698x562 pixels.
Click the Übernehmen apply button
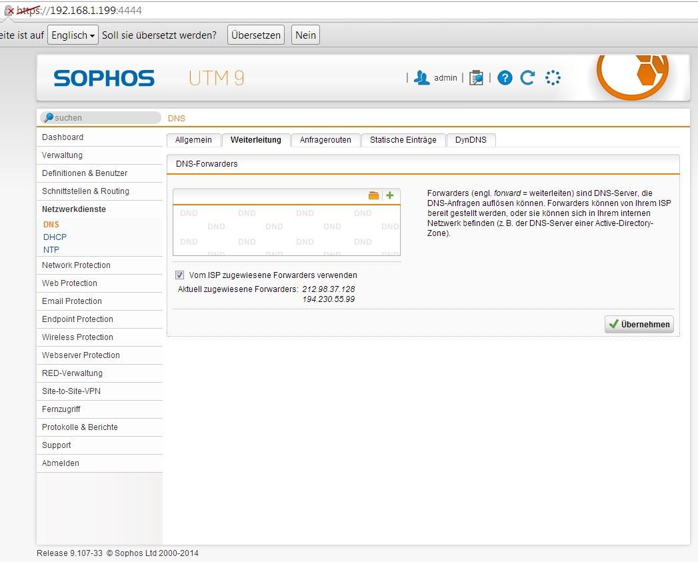coord(639,324)
